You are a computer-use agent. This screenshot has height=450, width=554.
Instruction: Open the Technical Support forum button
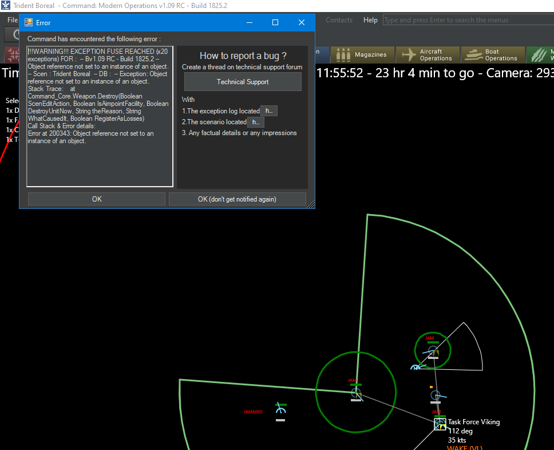click(x=243, y=82)
